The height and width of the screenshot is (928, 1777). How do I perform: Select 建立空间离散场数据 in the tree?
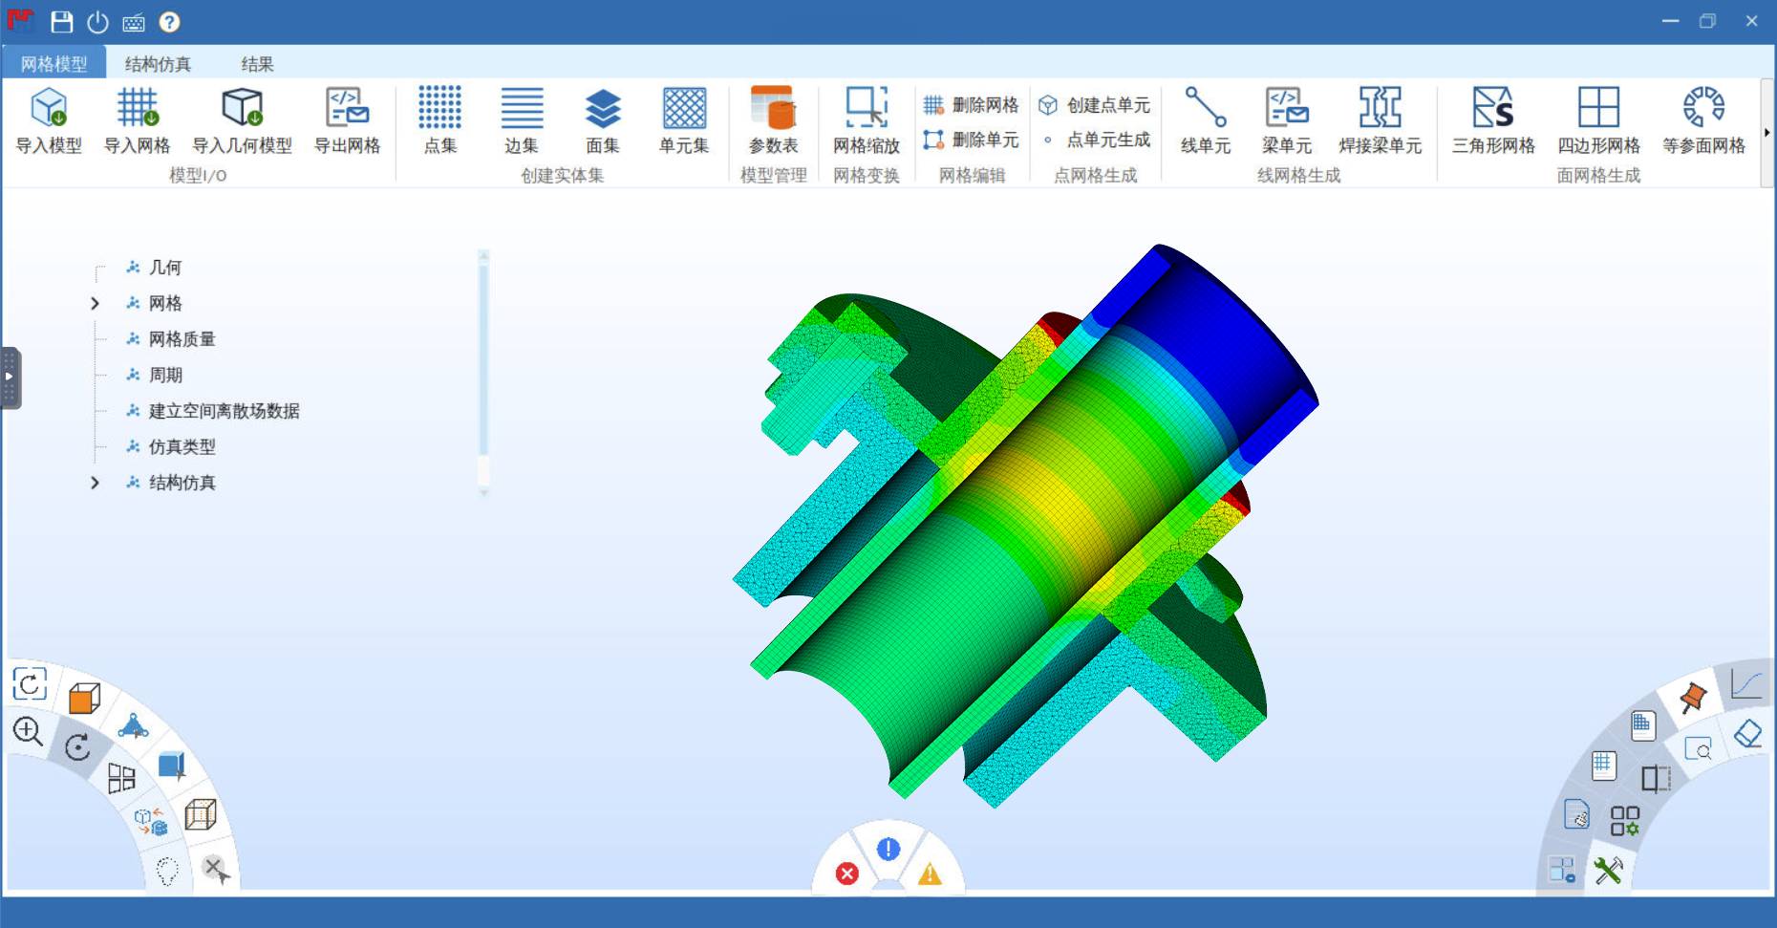coord(224,411)
